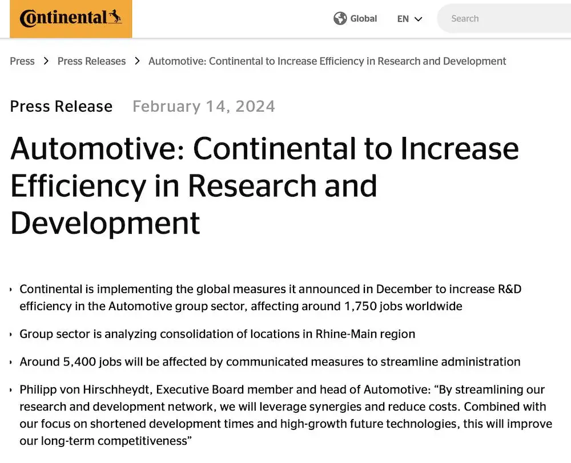571x463 pixels.
Task: Click the Rhine-Main region consolidation bullet
Action: point(217,334)
